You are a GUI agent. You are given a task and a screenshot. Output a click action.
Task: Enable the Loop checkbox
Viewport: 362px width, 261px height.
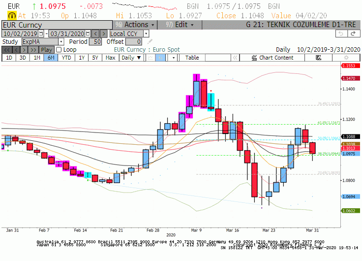[x=59, y=50]
